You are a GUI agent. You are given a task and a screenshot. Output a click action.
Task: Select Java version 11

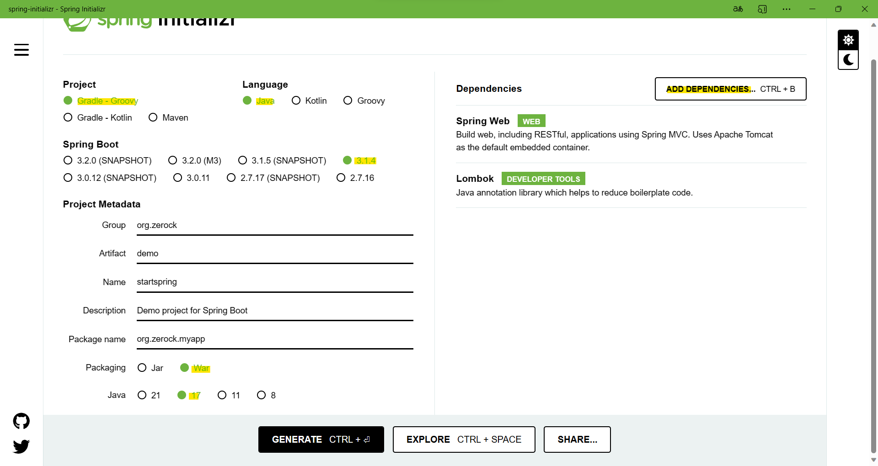click(229, 395)
